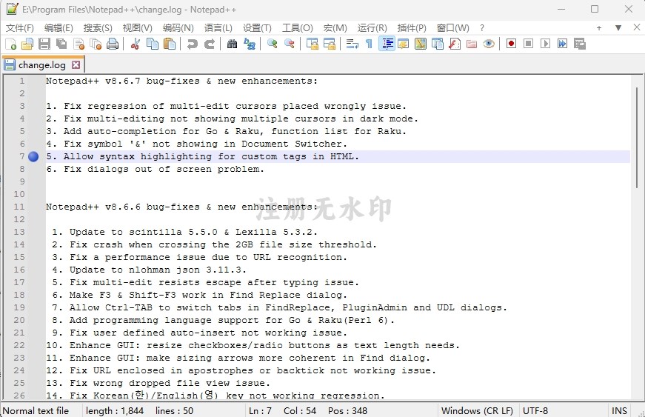
Task: Open the 工具(O) menu
Action: 298,27
